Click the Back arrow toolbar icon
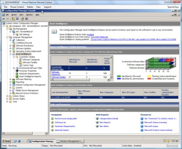 (4, 19)
